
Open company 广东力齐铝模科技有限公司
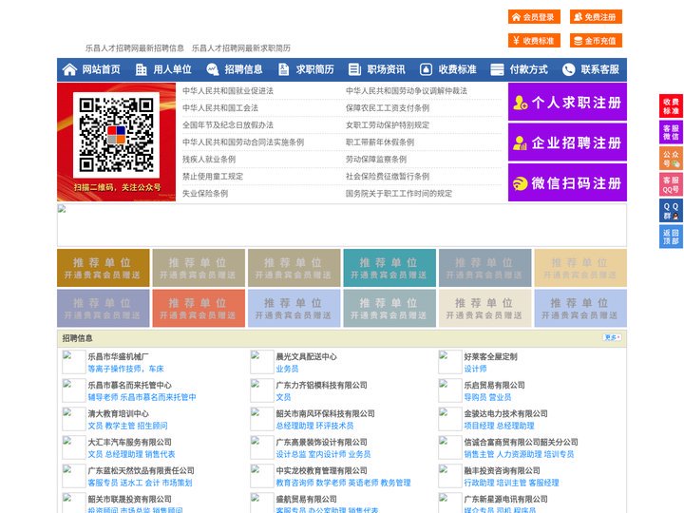tap(321, 385)
